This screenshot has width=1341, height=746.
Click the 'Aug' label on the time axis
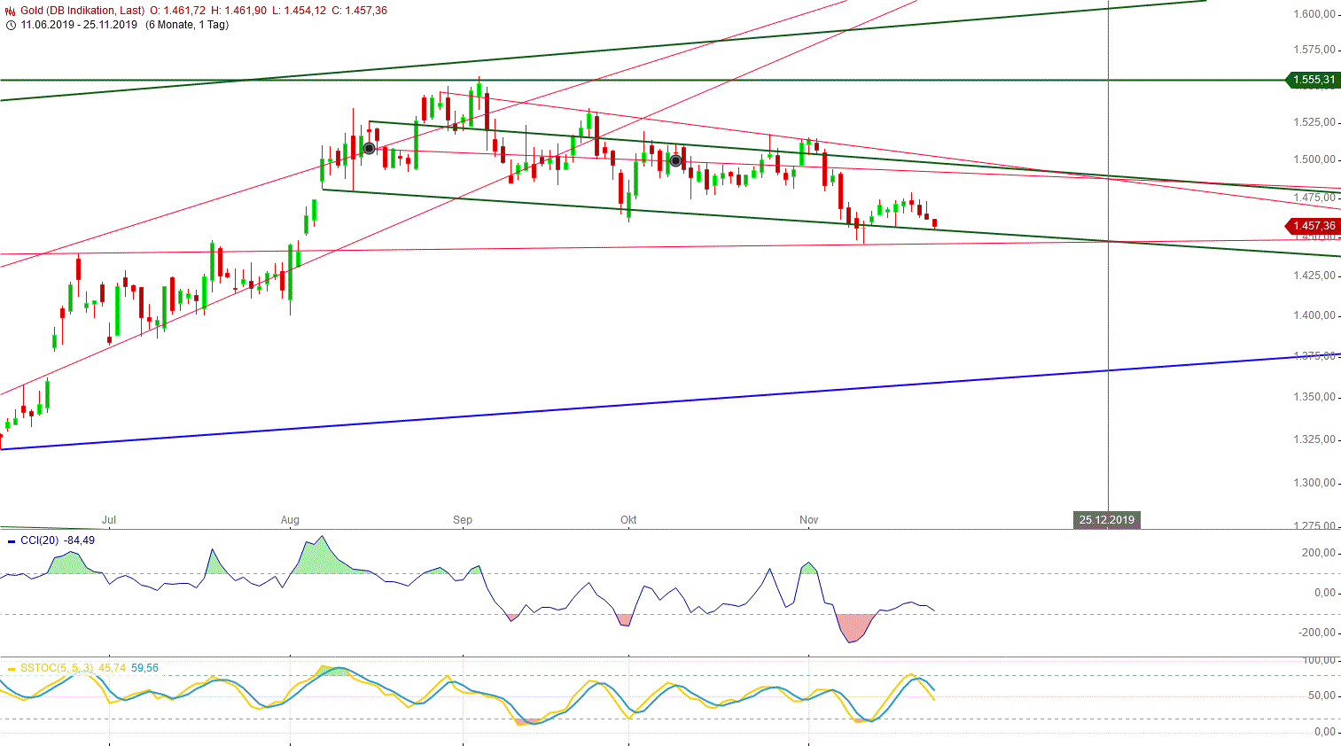tap(290, 520)
